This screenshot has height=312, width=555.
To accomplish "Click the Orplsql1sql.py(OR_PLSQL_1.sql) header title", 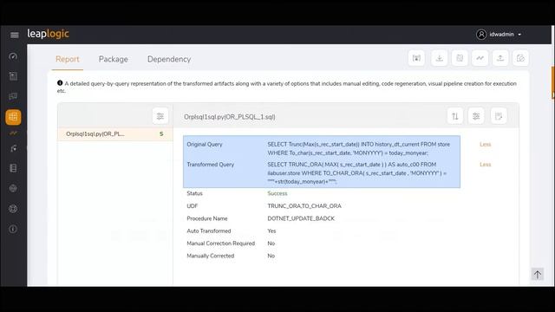I will click(229, 117).
